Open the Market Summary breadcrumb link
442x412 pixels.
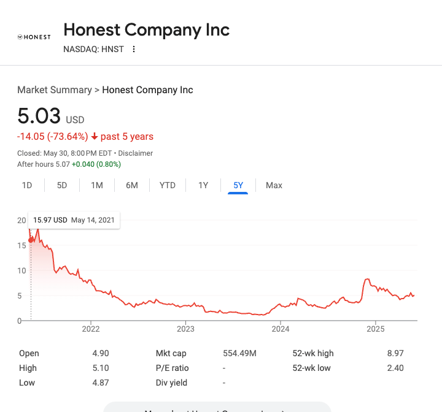pos(55,90)
